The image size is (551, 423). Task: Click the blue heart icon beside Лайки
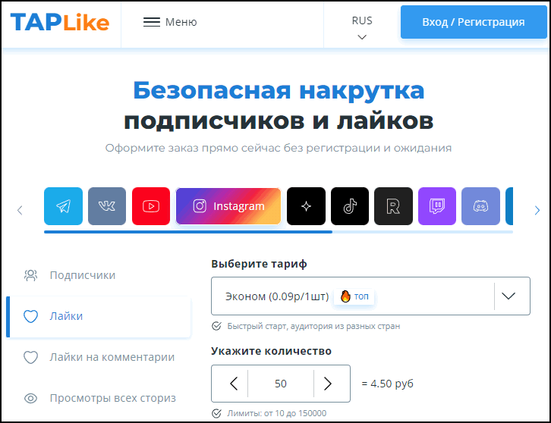click(30, 316)
